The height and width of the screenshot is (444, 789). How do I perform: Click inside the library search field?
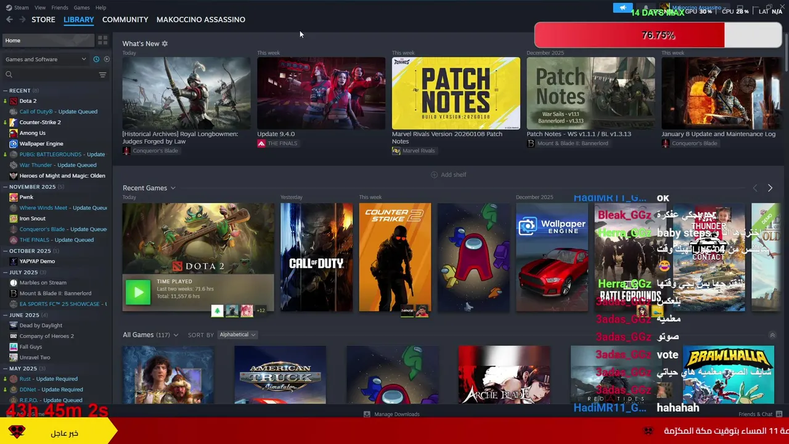(55, 75)
